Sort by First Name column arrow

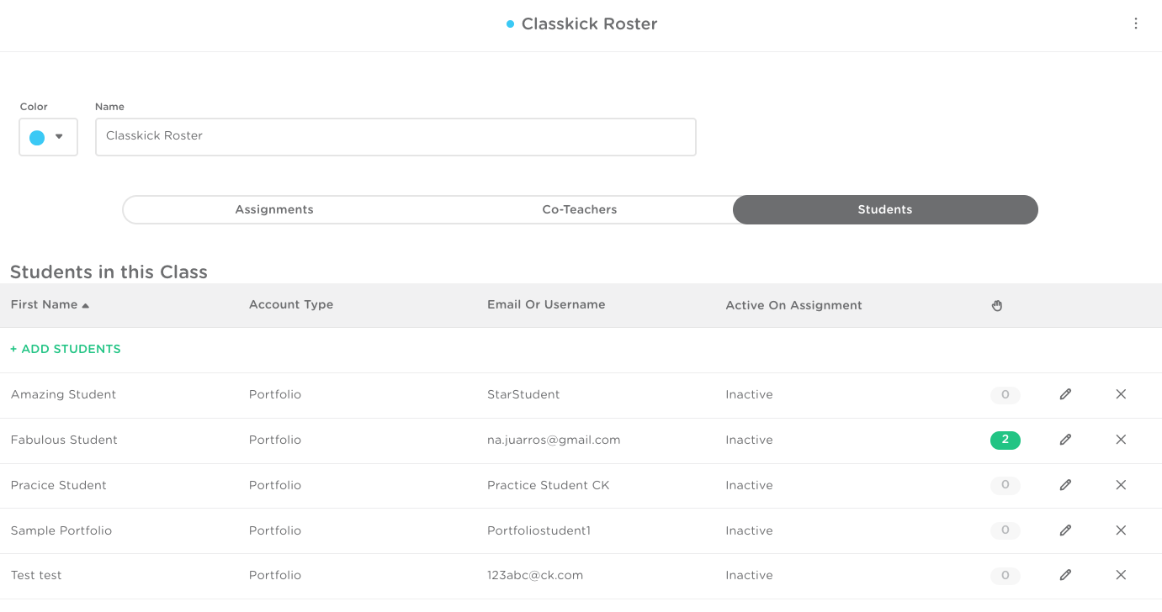click(x=86, y=305)
